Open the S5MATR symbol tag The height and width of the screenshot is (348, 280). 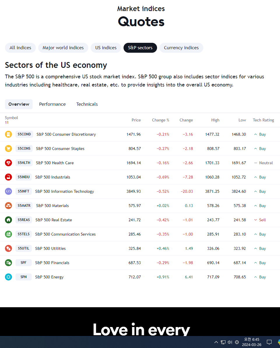pyautogui.click(x=24, y=206)
